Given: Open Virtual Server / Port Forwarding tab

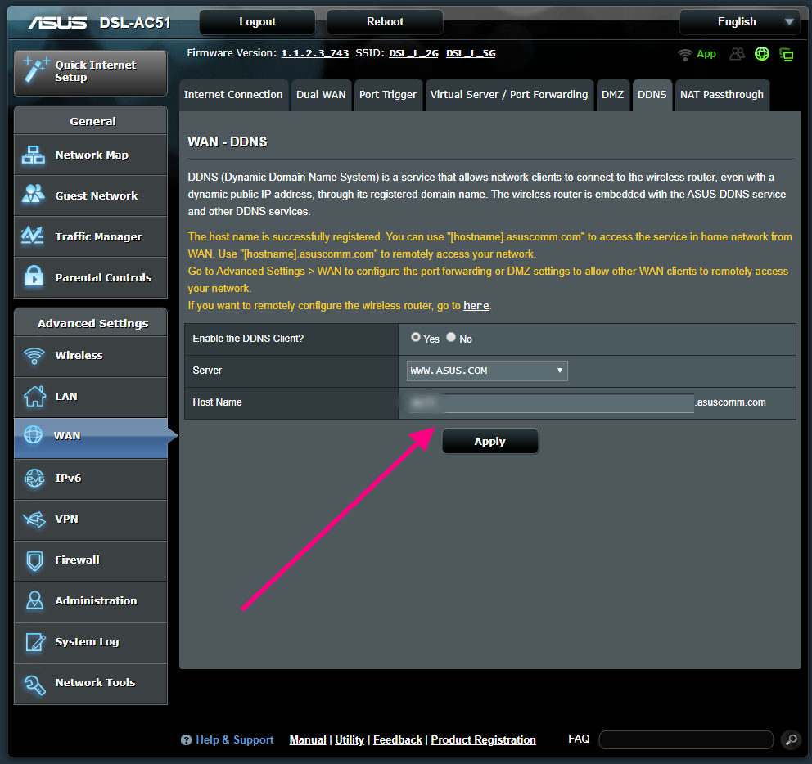Looking at the screenshot, I should 509,95.
